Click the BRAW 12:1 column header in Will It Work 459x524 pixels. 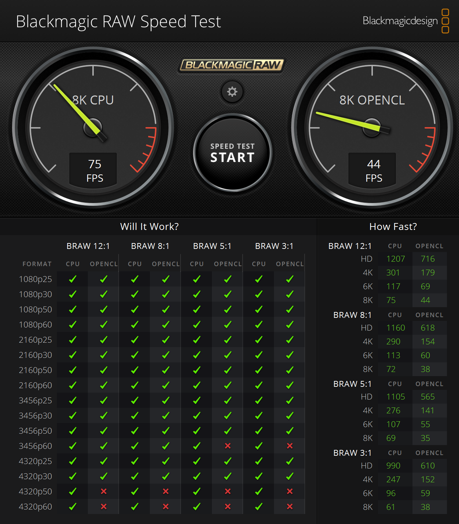88,246
